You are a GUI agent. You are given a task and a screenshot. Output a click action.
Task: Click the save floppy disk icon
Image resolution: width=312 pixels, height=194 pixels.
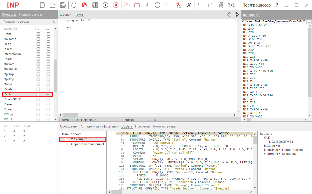[63, 5]
